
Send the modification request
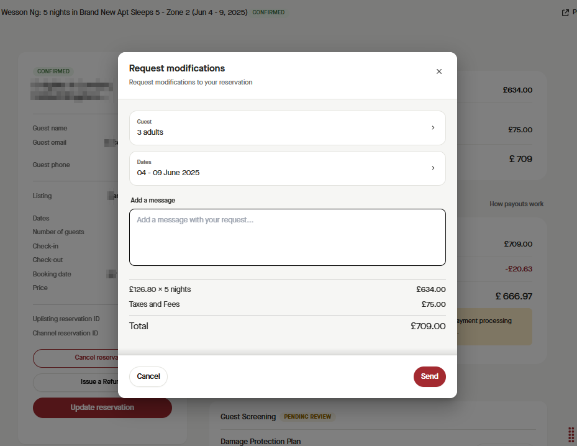point(429,376)
